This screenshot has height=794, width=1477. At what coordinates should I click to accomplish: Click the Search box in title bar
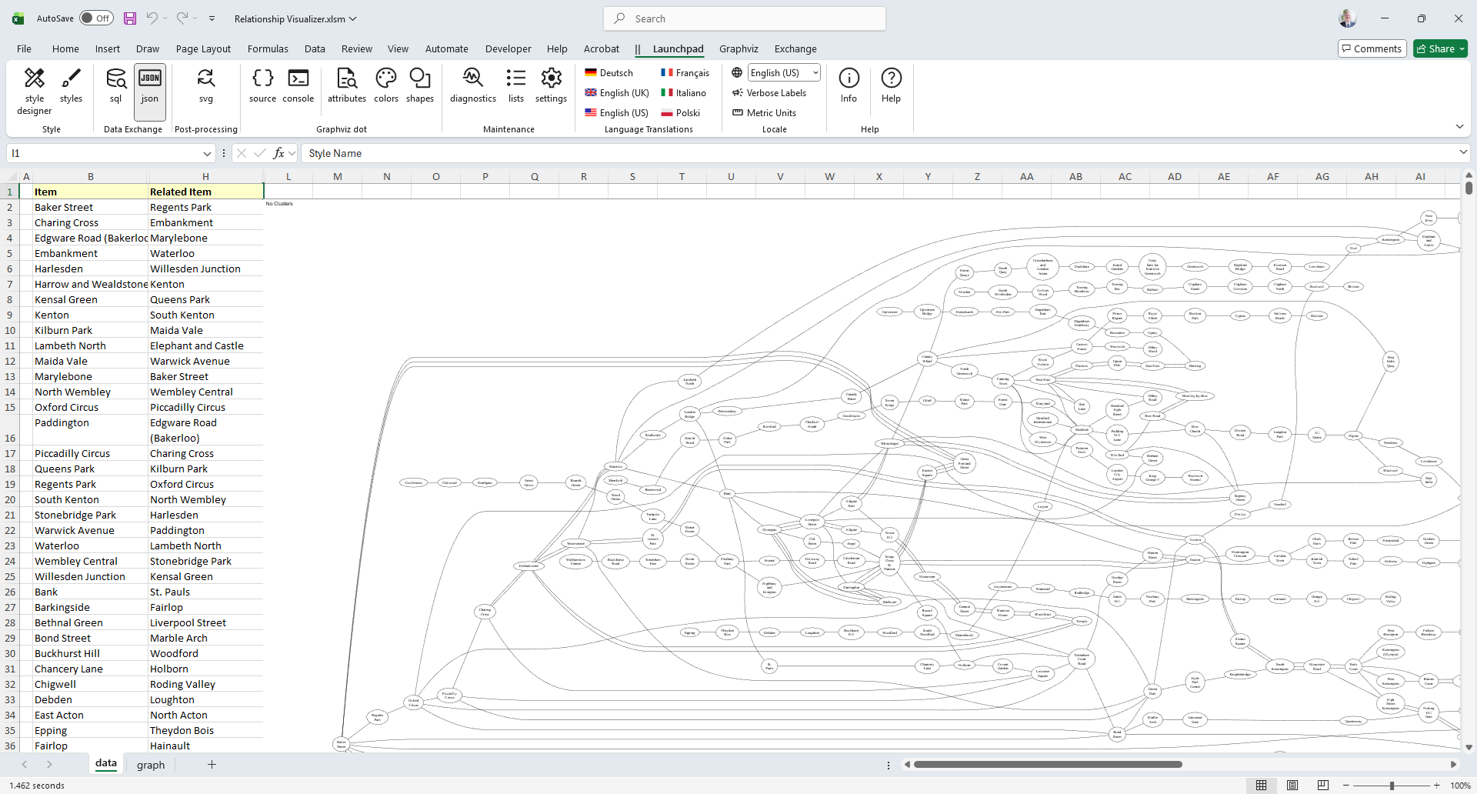[745, 18]
